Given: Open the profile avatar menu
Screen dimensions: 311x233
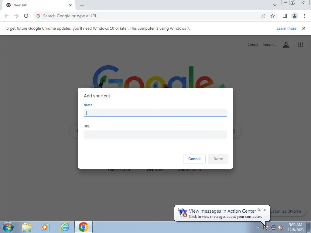Looking at the screenshot, I should (x=295, y=16).
